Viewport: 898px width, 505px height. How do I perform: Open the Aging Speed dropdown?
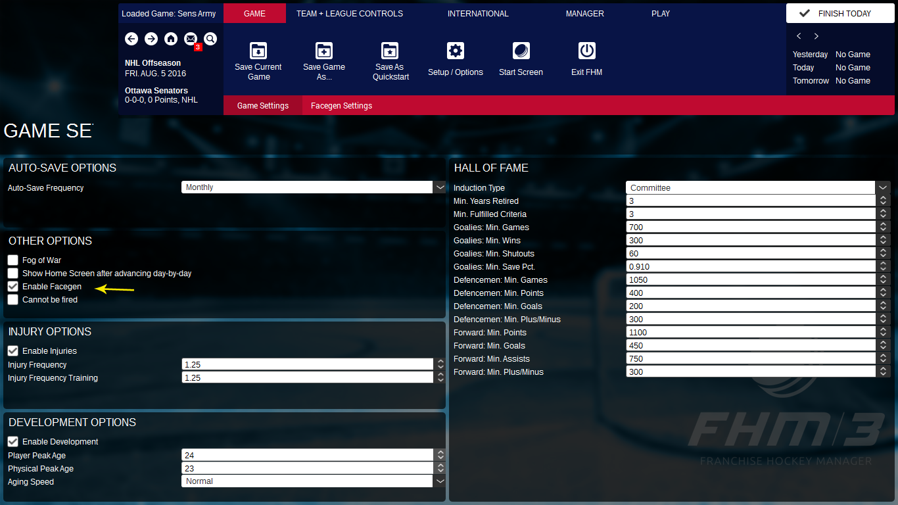pos(314,481)
